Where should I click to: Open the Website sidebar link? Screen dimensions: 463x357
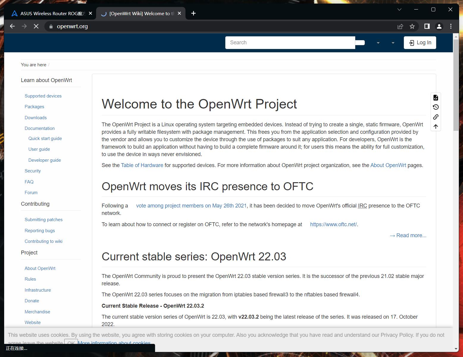click(x=33, y=323)
